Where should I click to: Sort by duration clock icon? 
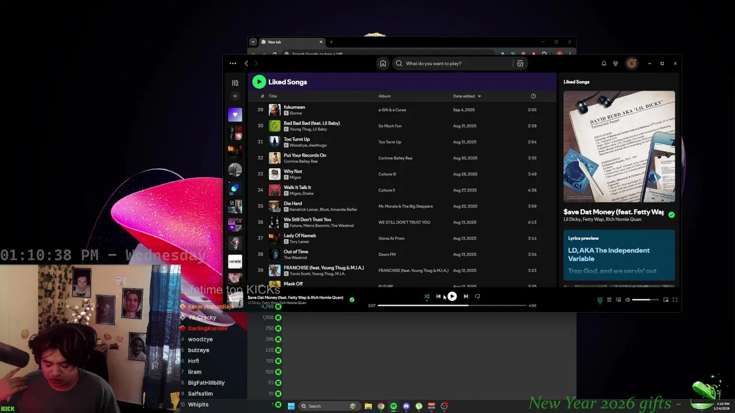(533, 96)
